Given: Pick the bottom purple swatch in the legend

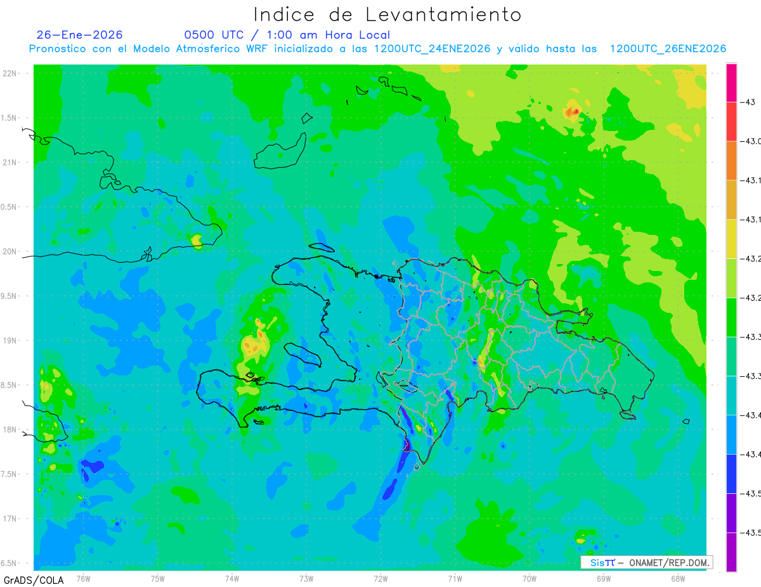Looking at the screenshot, I should [x=731, y=552].
